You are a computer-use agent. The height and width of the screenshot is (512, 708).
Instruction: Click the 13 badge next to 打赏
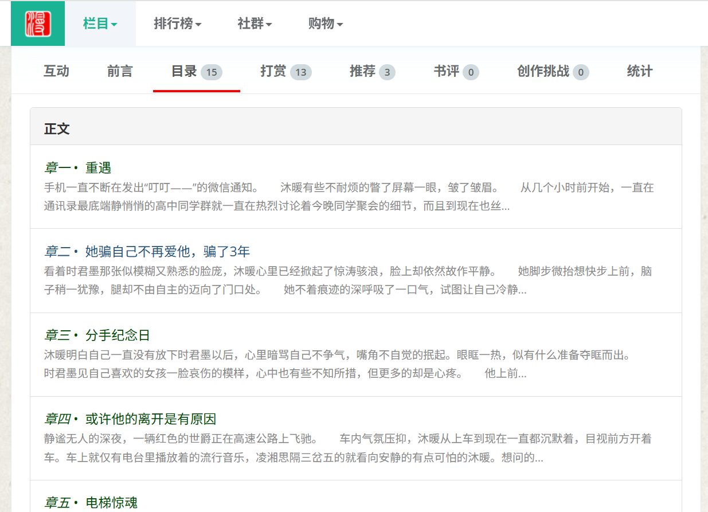pyautogui.click(x=301, y=72)
